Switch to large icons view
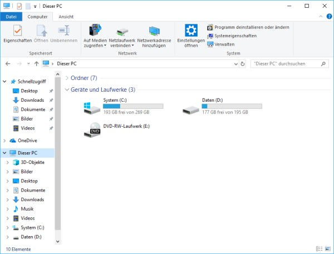 click(x=328, y=248)
